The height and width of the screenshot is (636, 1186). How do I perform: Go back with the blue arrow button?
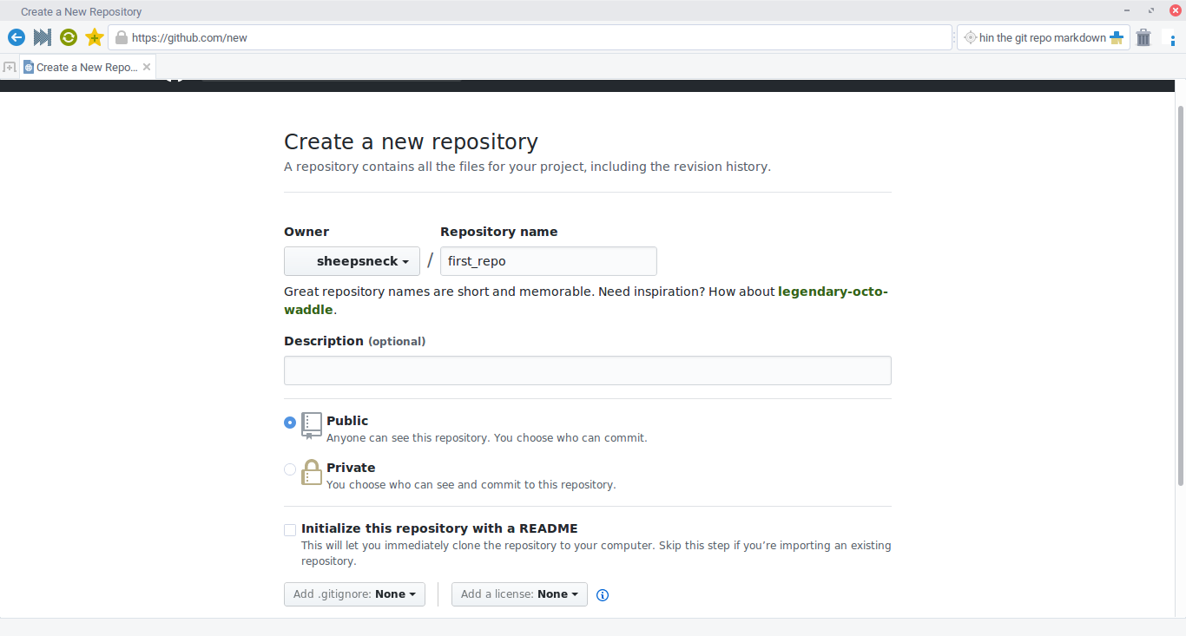[x=16, y=37]
